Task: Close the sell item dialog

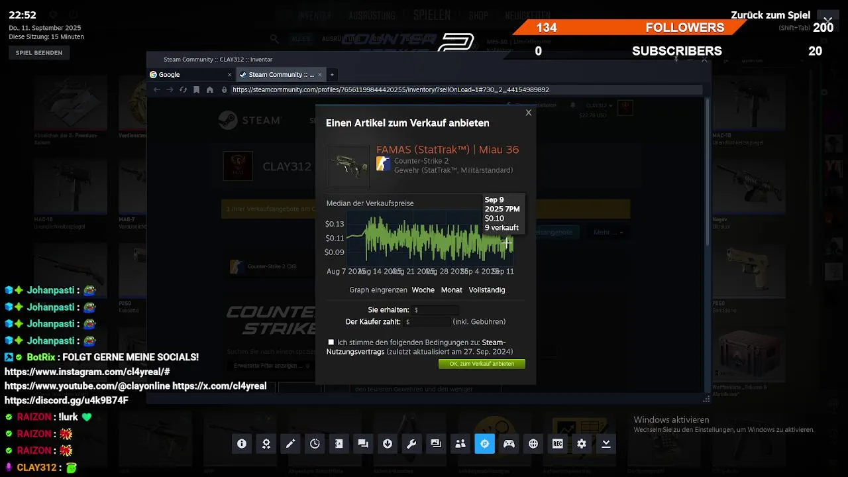Action: (529, 113)
